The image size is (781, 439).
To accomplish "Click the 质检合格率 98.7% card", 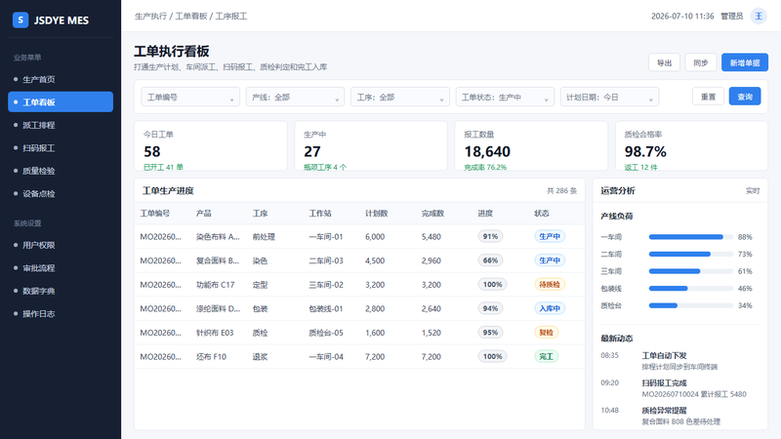I will 692,145.
